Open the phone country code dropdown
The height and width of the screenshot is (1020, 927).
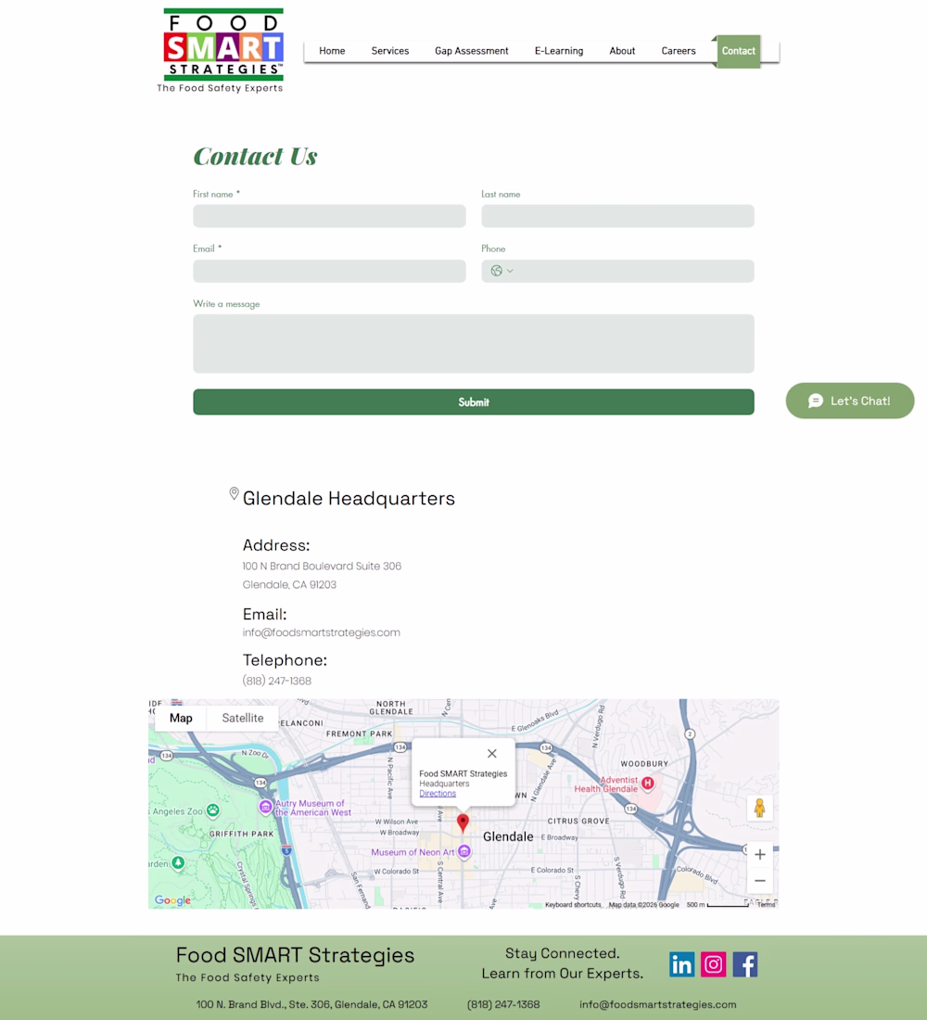(x=502, y=271)
